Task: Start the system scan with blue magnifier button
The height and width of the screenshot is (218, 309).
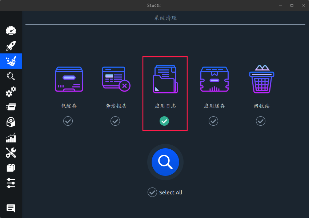Action: (x=165, y=162)
